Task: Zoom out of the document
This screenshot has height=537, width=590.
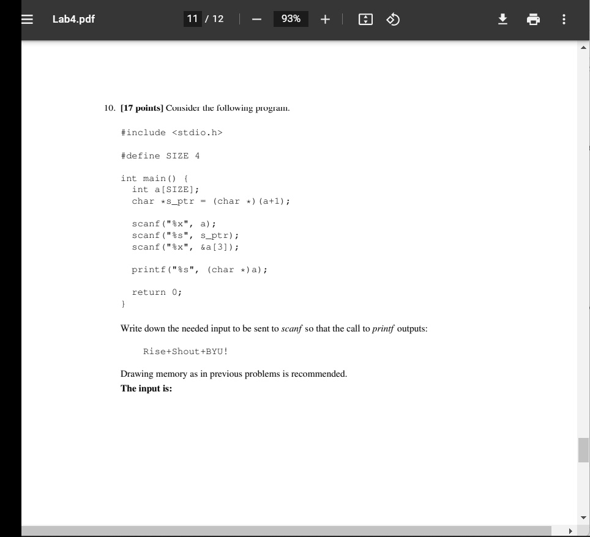Action: (x=255, y=19)
